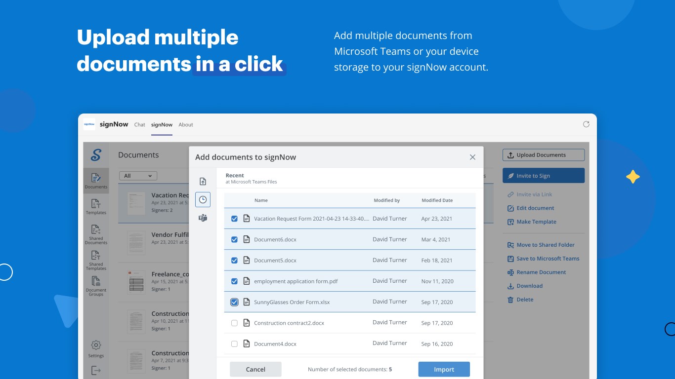This screenshot has height=379, width=675.
Task: Open the Documents sidebar section
Action: tap(96, 181)
